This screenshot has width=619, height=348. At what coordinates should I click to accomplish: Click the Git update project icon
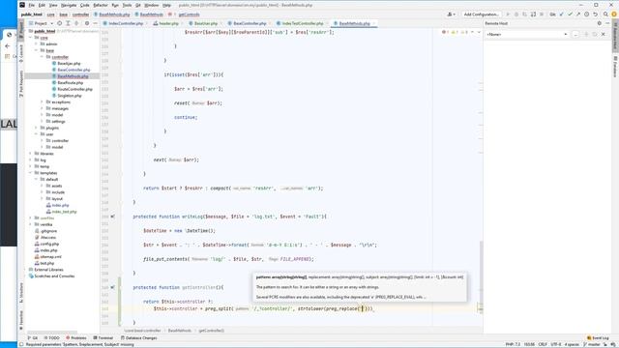pos(561,14)
